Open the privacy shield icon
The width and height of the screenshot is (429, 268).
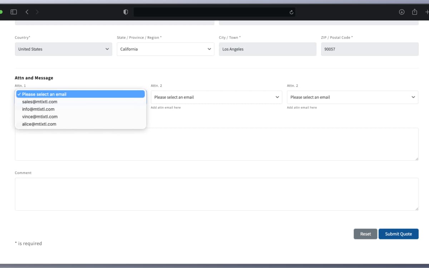[x=125, y=12]
